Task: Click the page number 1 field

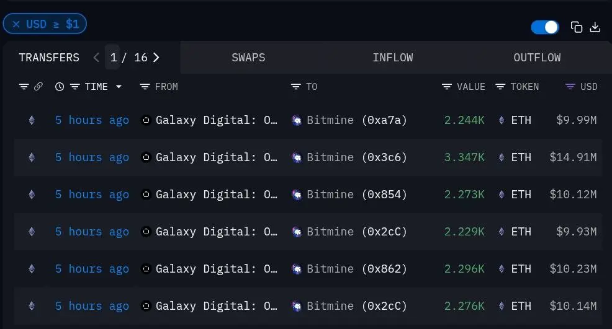Action: tap(113, 58)
